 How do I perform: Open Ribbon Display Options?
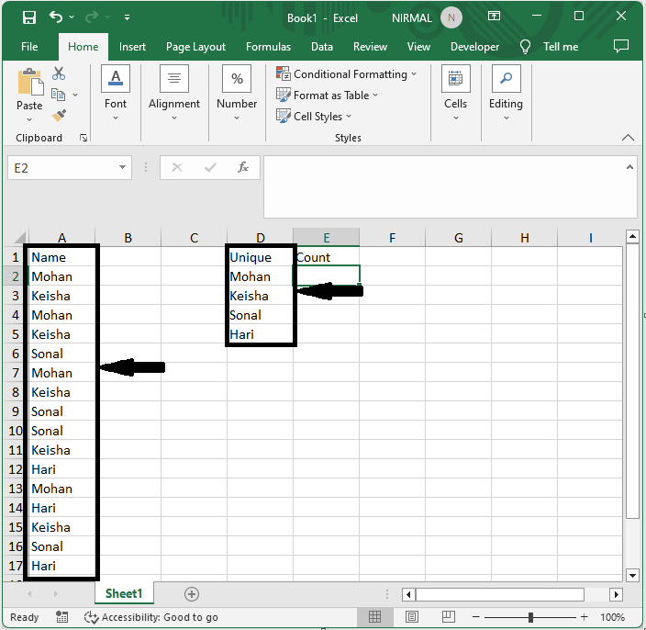494,17
